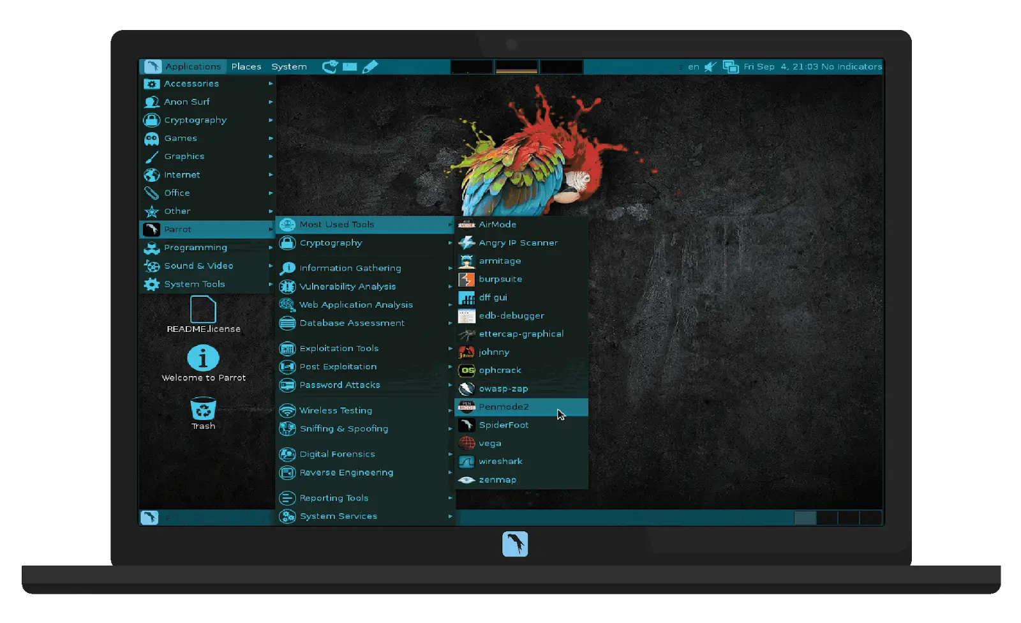This screenshot has width=1021, height=623.
Task: Open the Accessories category
Action: tap(207, 84)
